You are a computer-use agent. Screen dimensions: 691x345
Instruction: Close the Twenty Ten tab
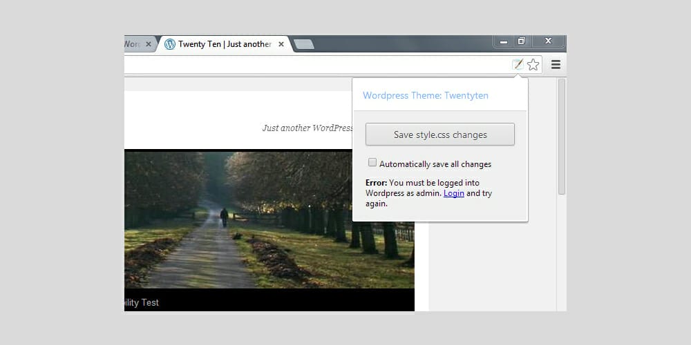(281, 44)
